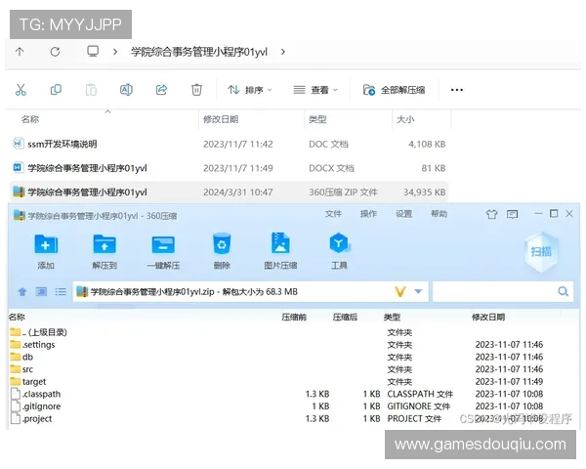The width and height of the screenshot is (586, 469).
Task: Sort Explorer list by 大小 column
Action: pos(405,119)
